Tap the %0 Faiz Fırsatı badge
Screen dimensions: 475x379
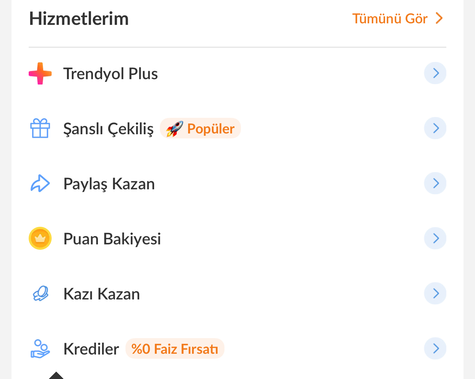(175, 349)
